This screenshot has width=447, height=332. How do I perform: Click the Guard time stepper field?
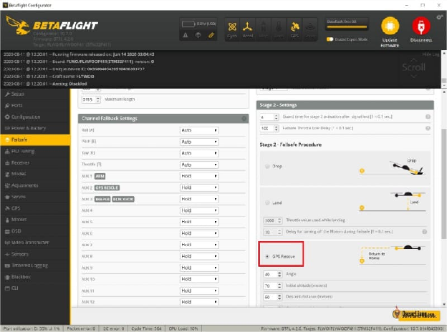click(269, 117)
